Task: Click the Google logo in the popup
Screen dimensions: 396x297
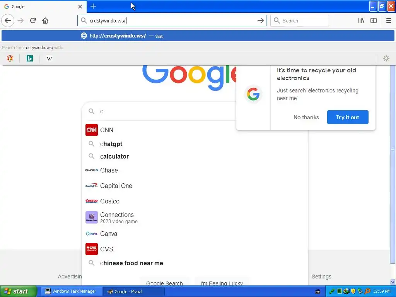Action: coord(253,94)
